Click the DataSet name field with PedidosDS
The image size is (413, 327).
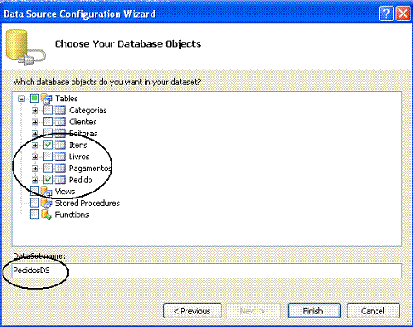click(x=207, y=271)
